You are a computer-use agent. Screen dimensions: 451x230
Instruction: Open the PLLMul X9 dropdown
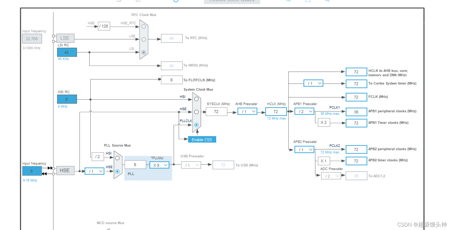coord(159,165)
